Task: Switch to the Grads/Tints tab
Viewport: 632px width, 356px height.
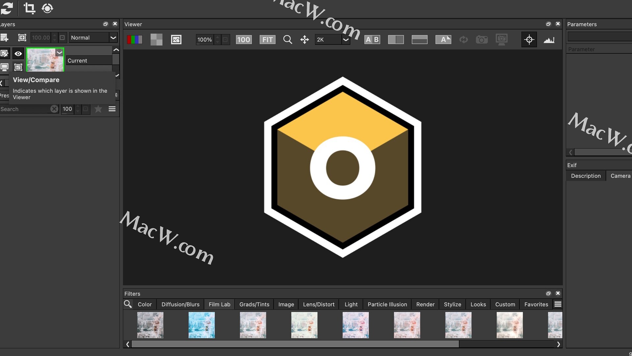Action: (x=254, y=304)
